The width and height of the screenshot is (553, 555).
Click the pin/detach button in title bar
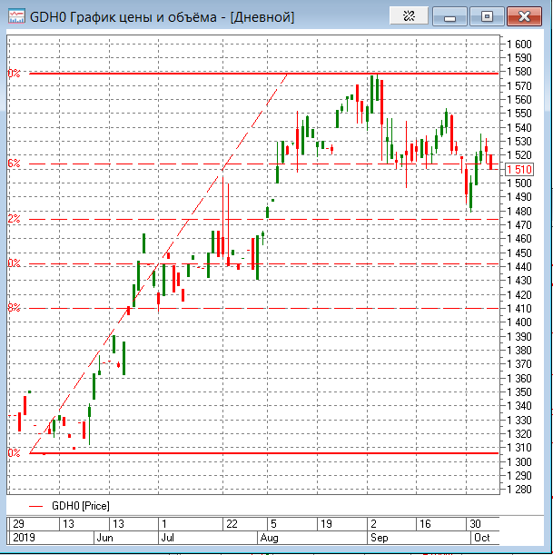[409, 15]
